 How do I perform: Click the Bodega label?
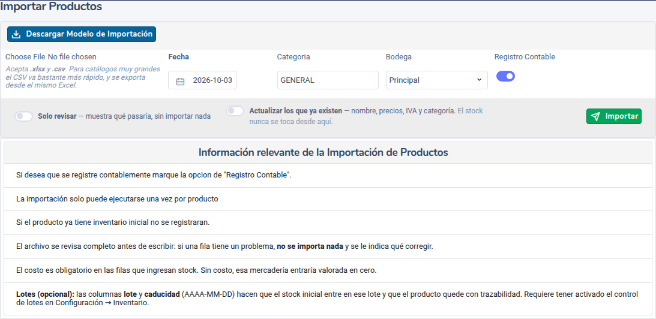(399, 57)
